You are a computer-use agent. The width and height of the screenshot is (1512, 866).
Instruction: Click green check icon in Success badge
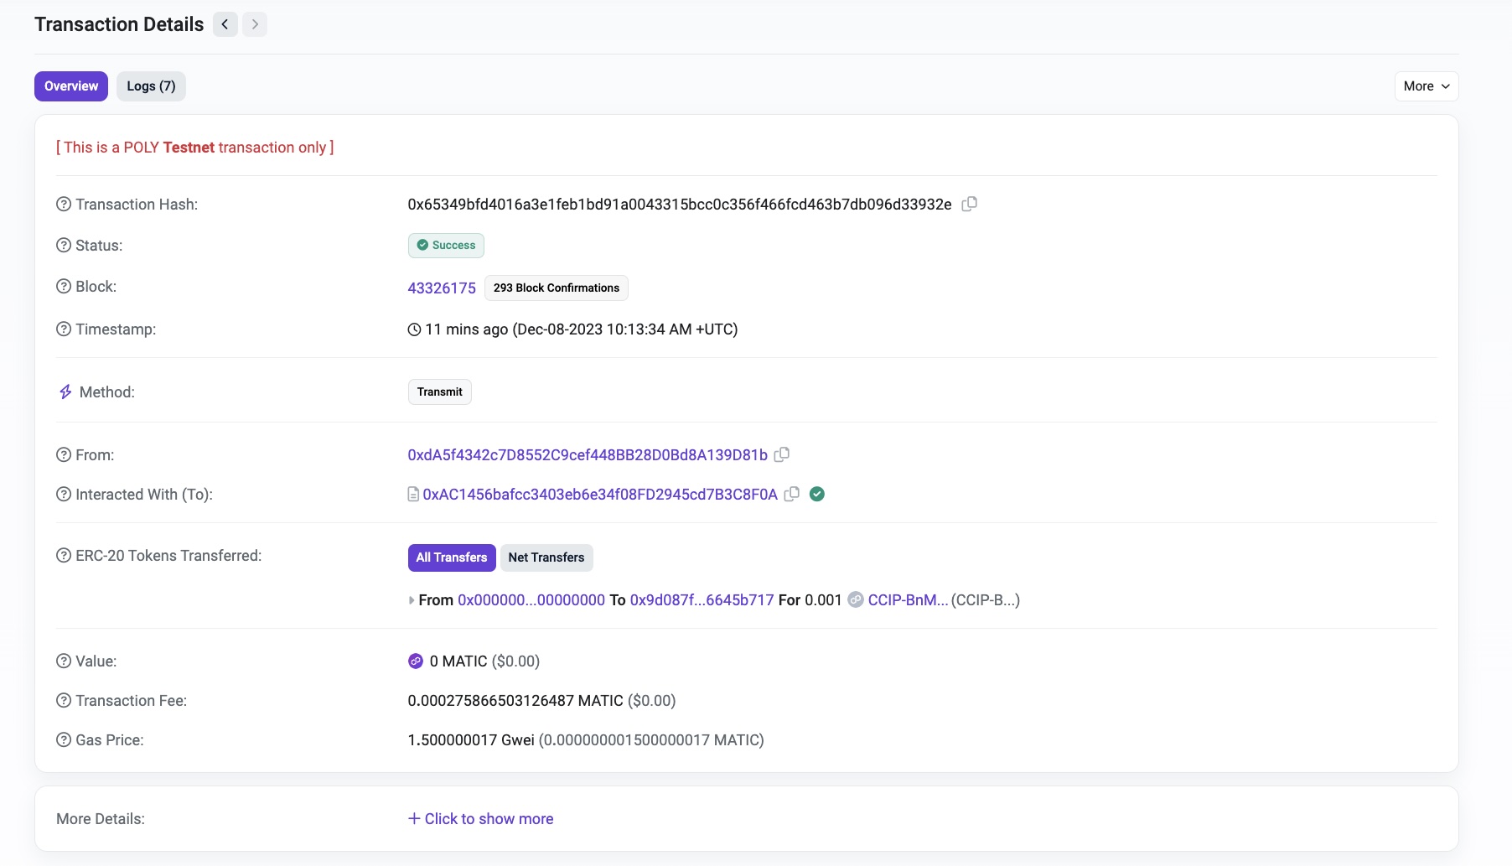tap(422, 245)
